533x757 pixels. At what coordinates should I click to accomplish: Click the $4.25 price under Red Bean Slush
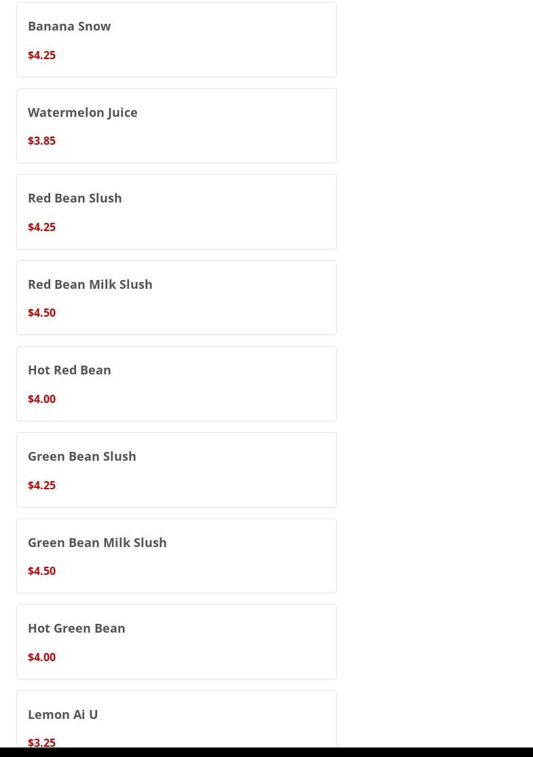(x=41, y=227)
